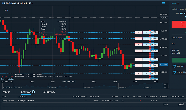Sort by INDICATIVE column header
The image size is (186, 110).
(x=94, y=97)
